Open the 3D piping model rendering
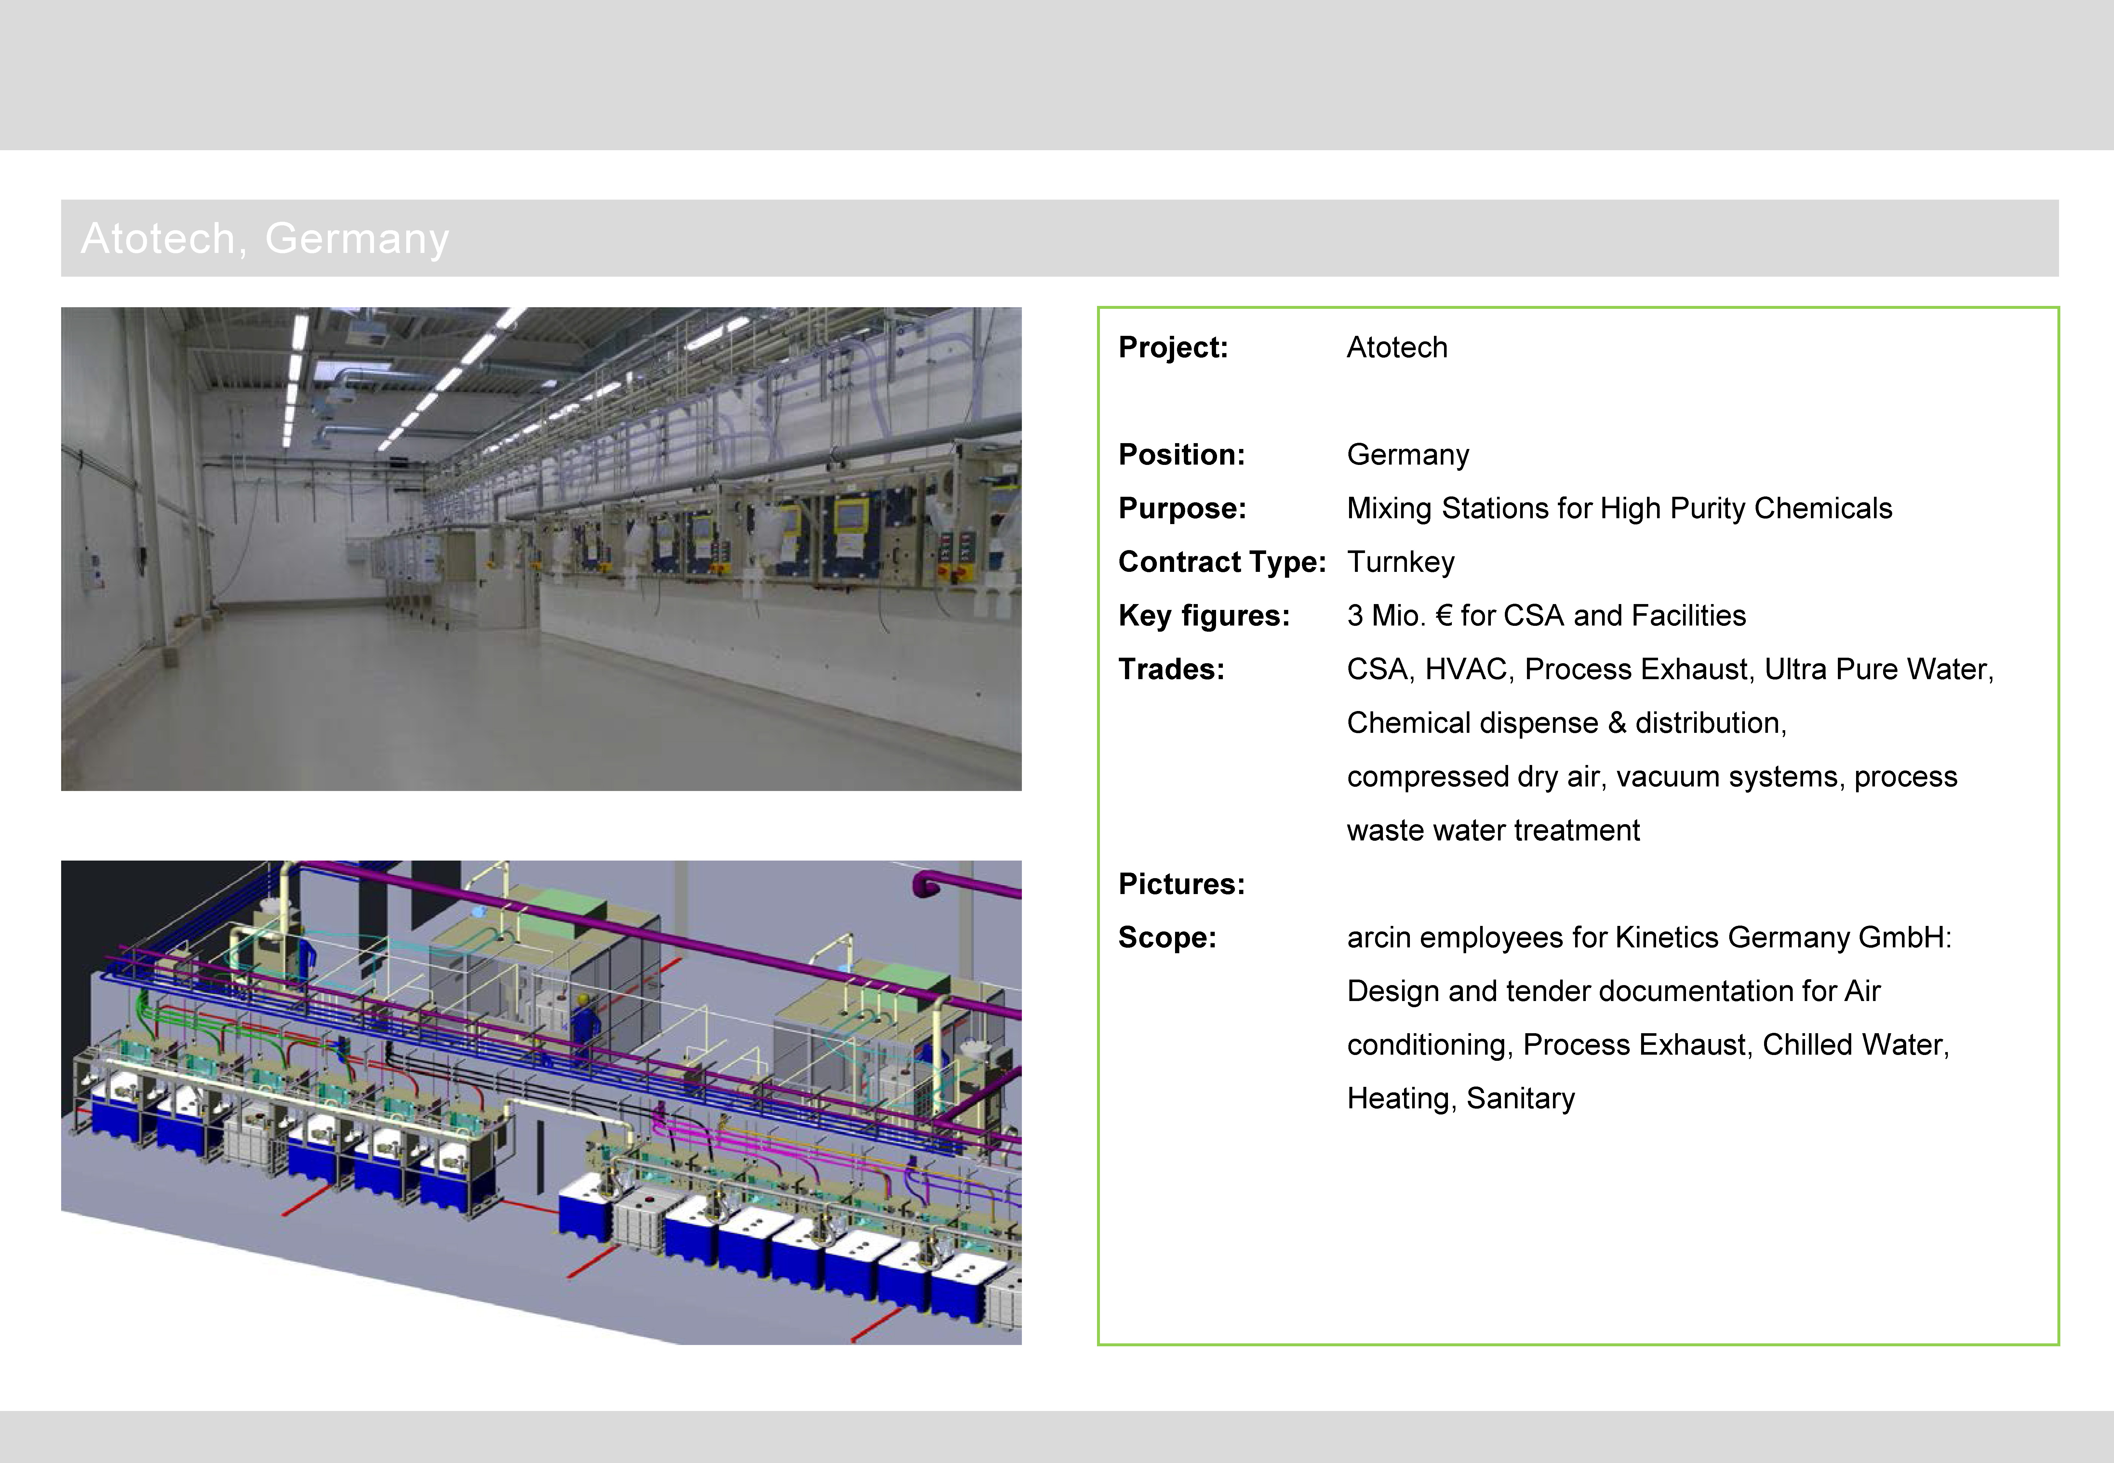This screenshot has height=1463, width=2114. 541,1103
